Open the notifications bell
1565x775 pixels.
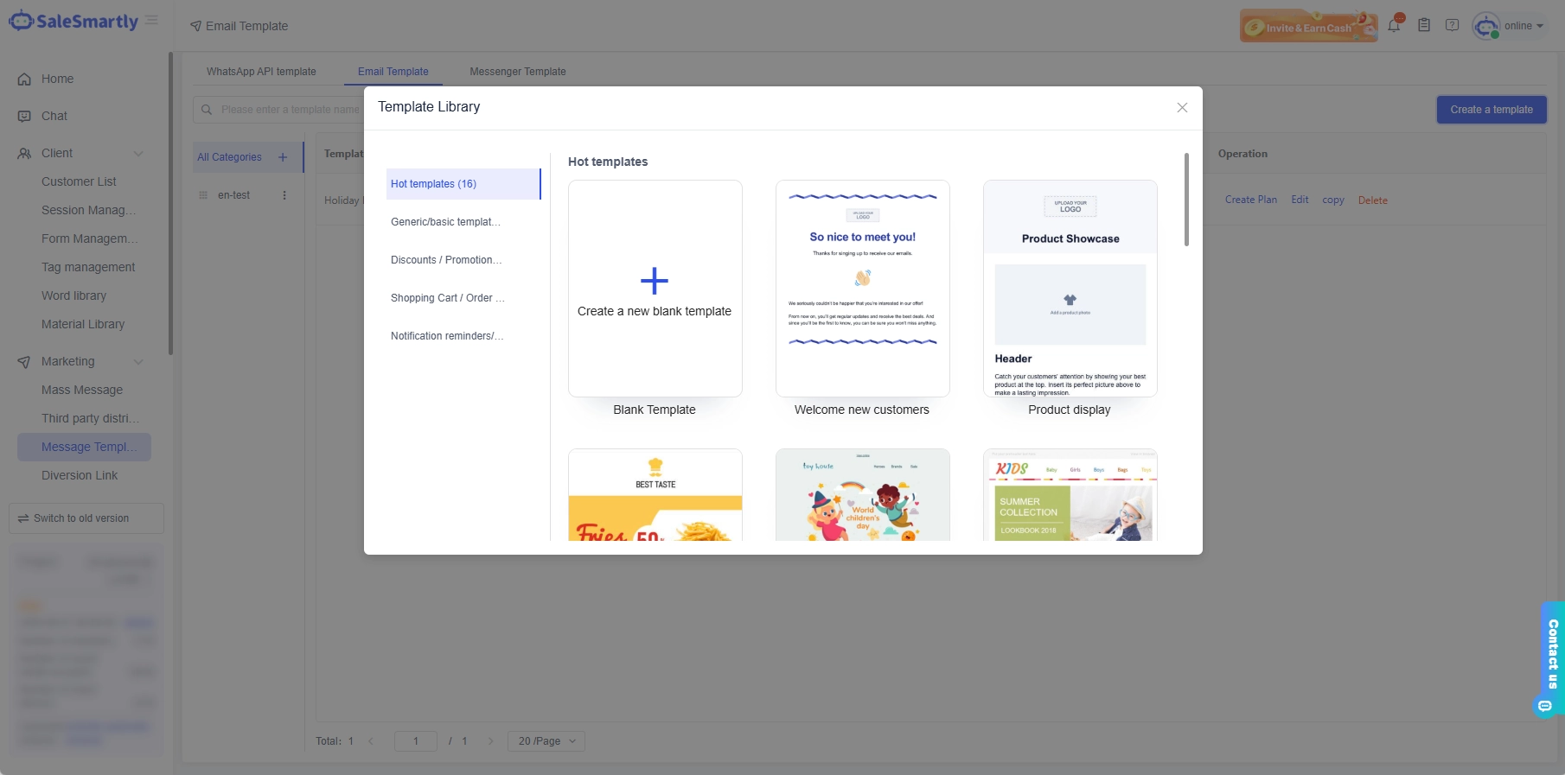point(1394,25)
